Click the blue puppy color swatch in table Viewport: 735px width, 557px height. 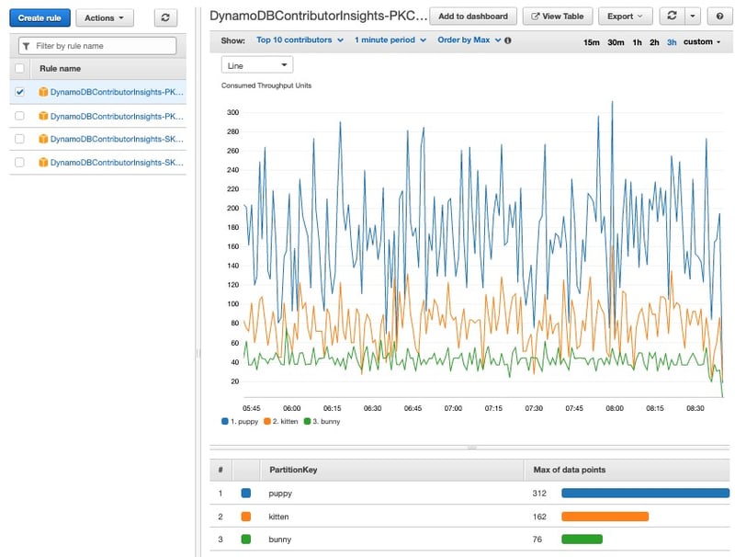[x=245, y=493]
